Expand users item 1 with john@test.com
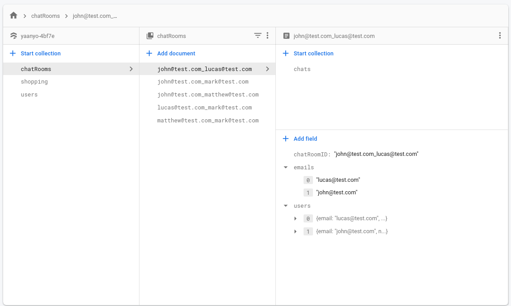This screenshot has height=306, width=511. [x=296, y=231]
